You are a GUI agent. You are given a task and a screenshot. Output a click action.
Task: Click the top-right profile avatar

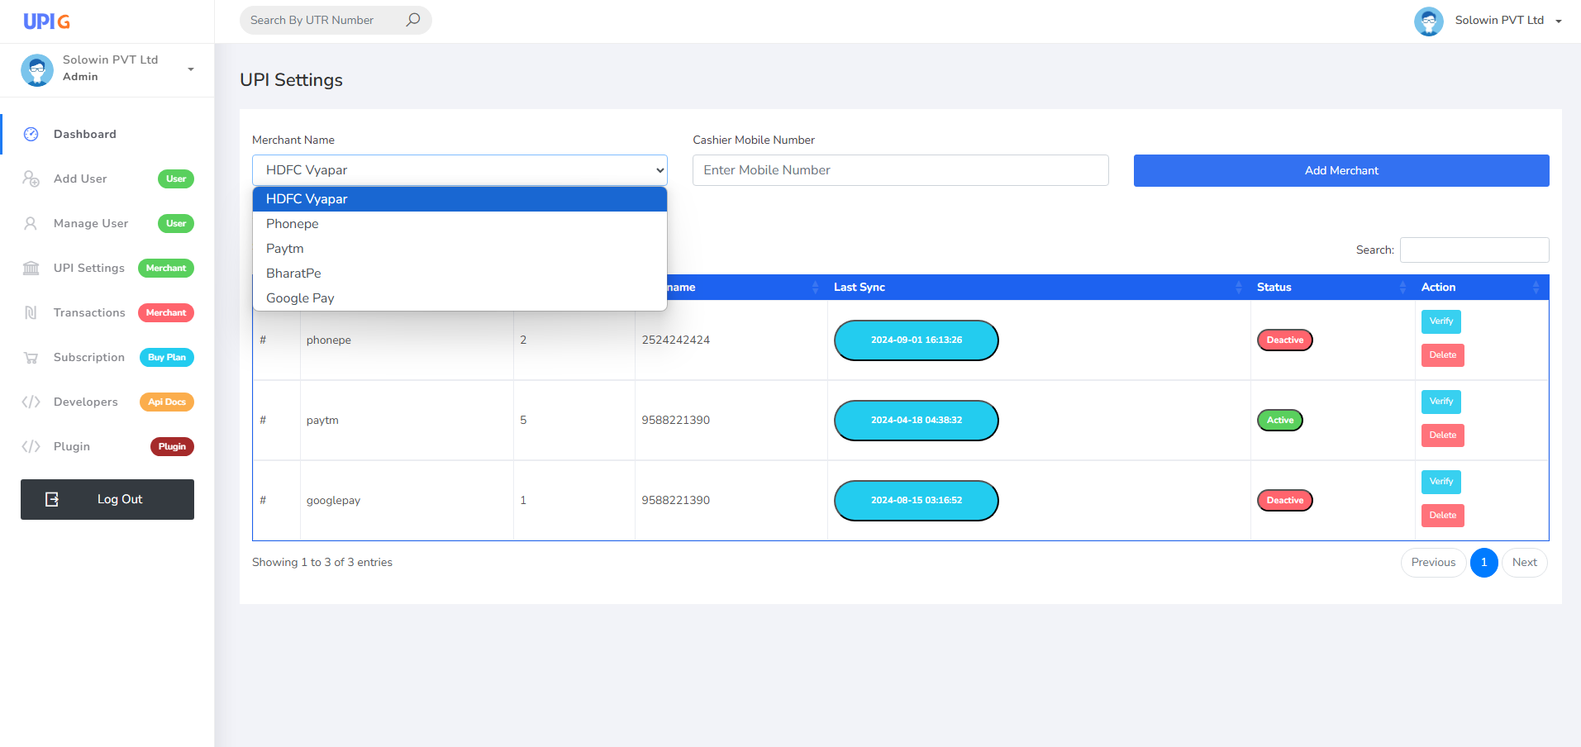[1429, 21]
